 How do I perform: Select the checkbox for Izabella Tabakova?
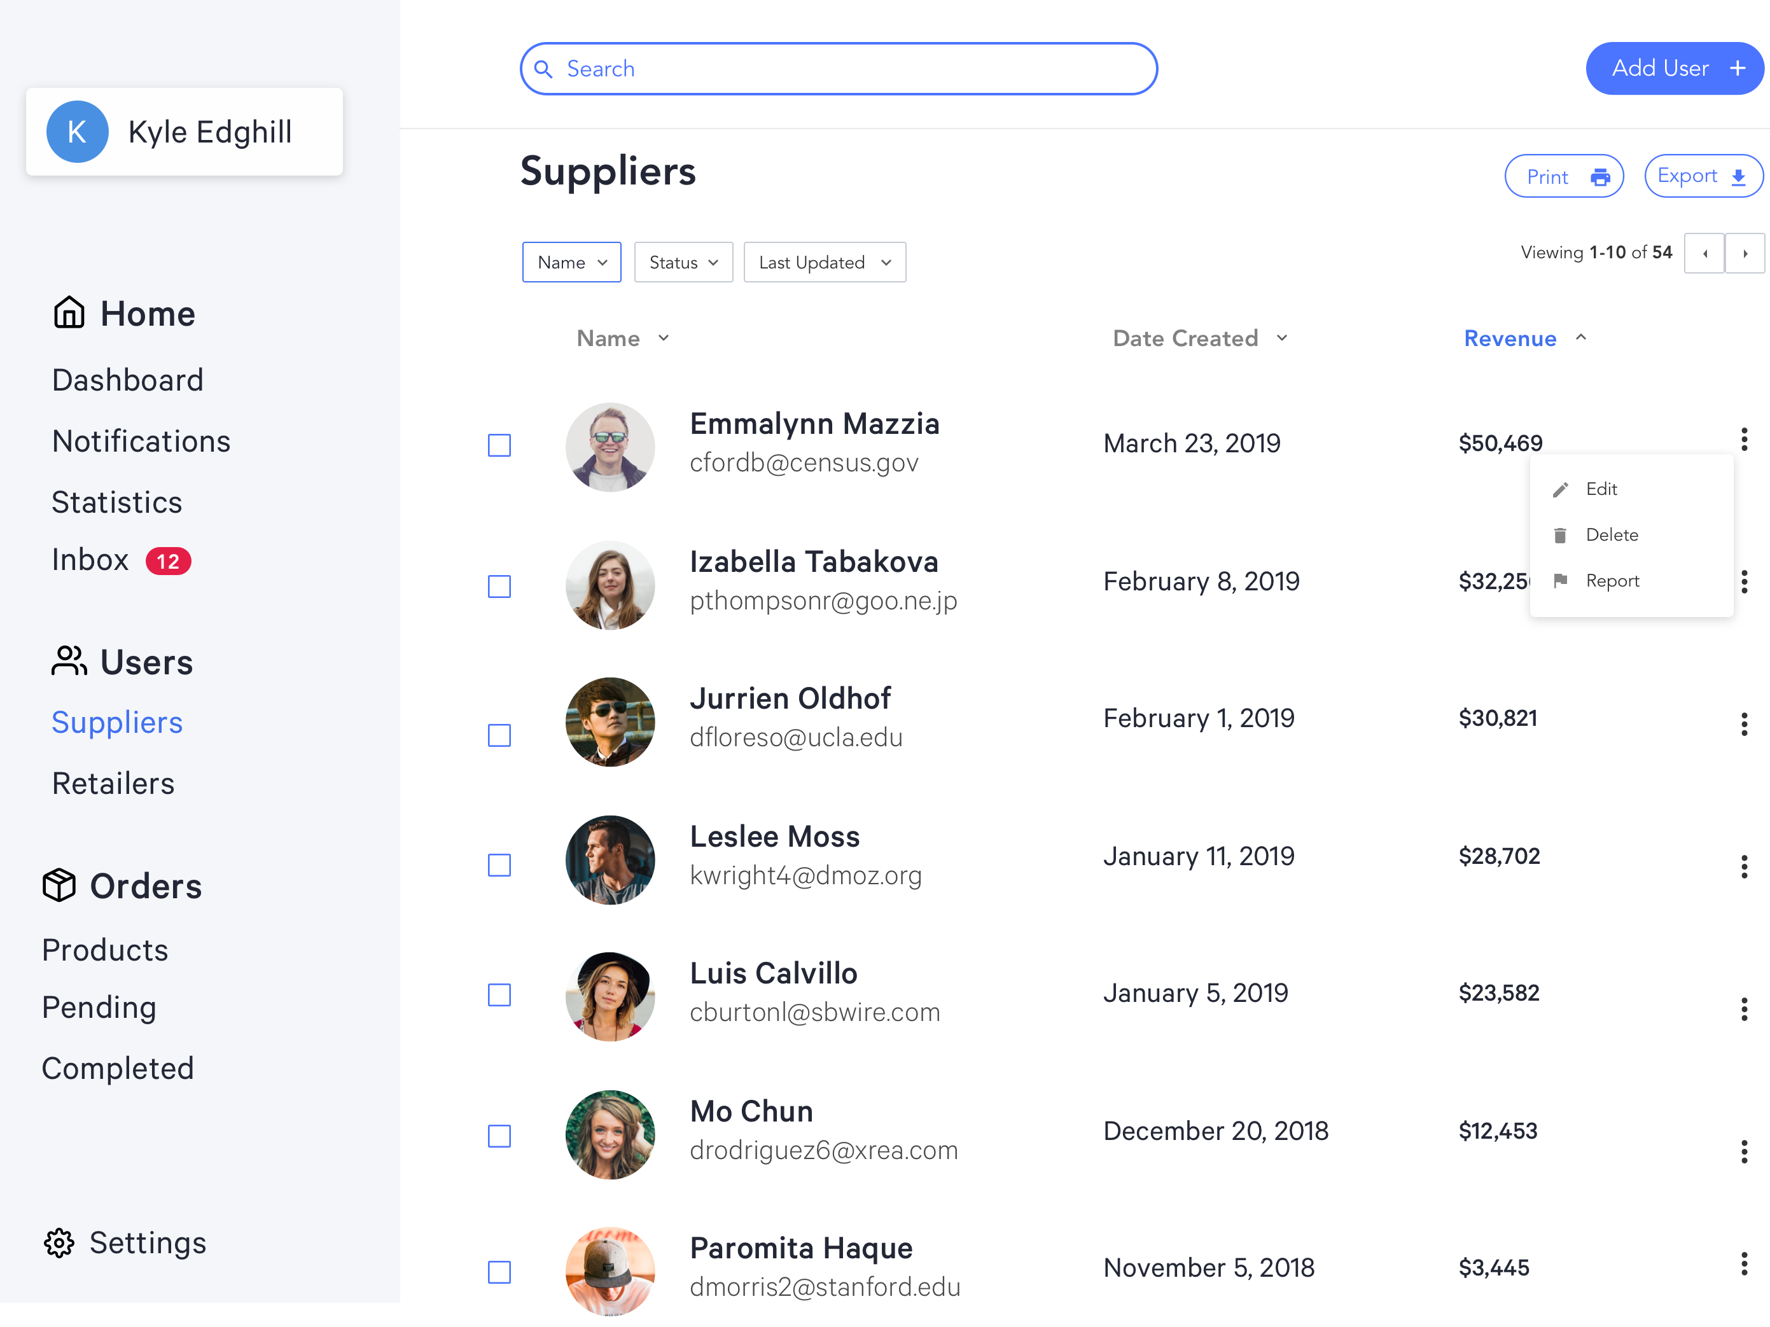[499, 587]
